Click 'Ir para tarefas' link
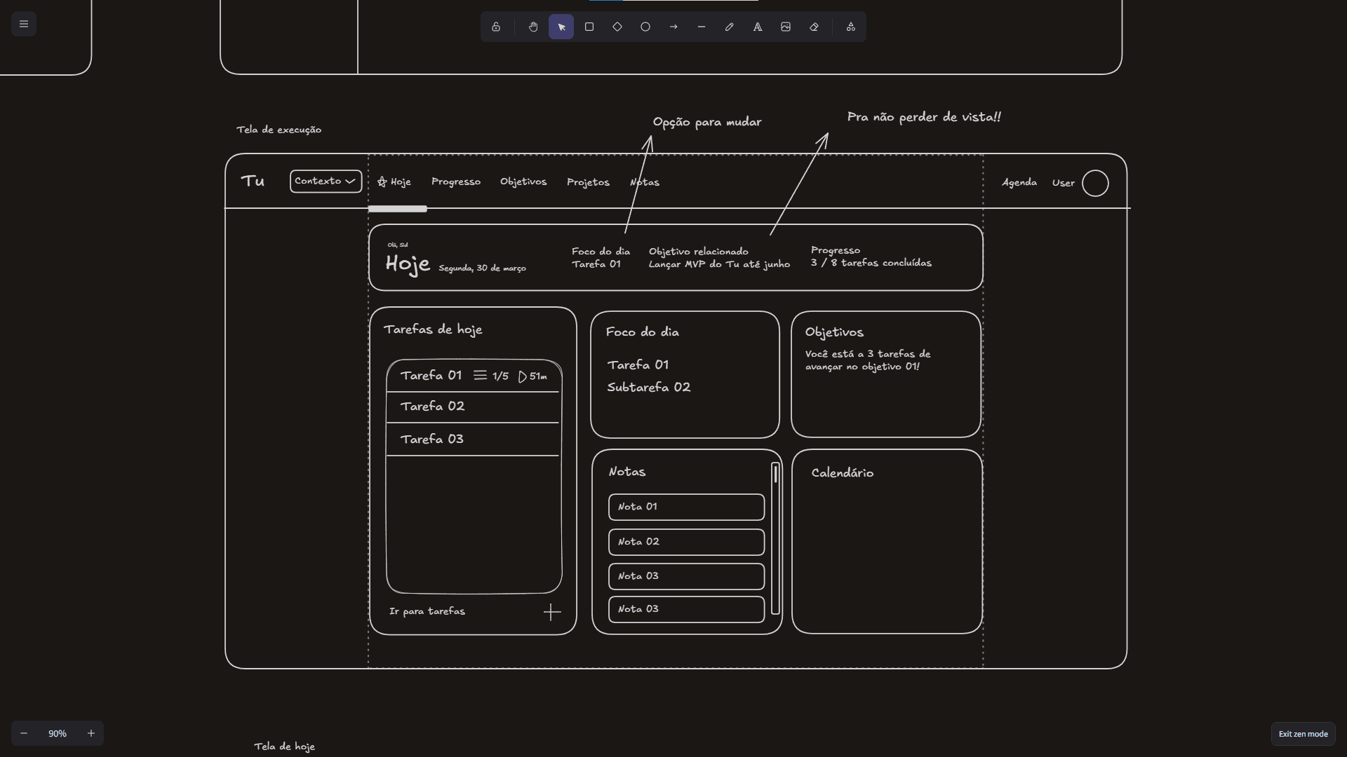The width and height of the screenshot is (1347, 757). click(427, 611)
